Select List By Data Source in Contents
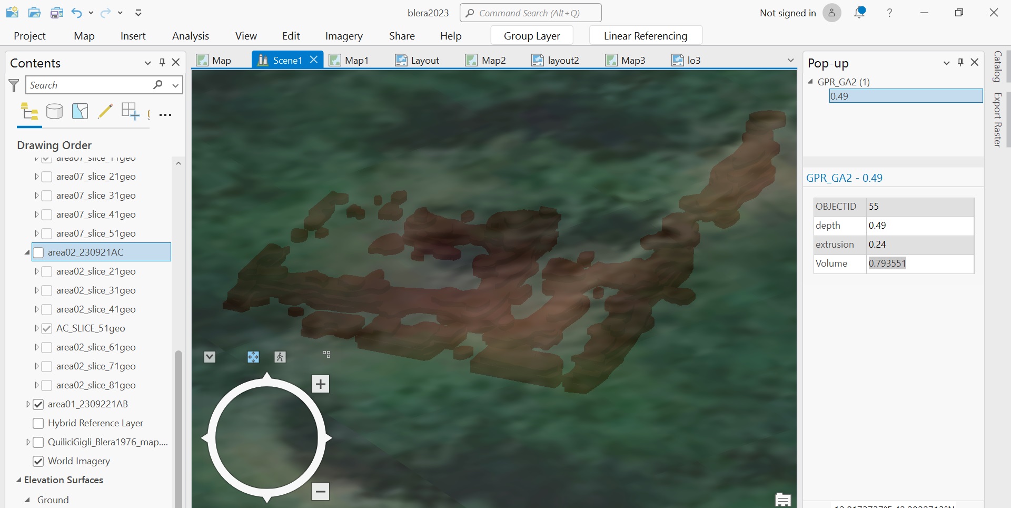 pyautogui.click(x=54, y=111)
